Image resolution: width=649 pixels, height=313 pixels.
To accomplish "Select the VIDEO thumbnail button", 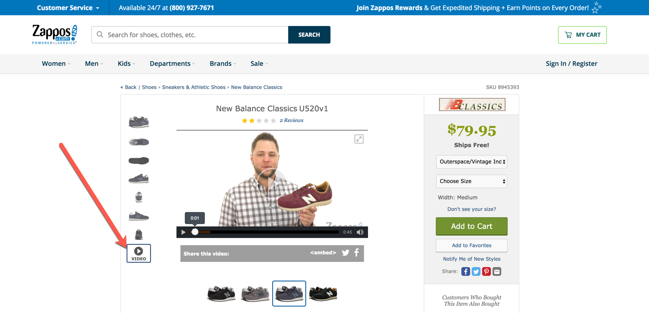I will (139, 253).
